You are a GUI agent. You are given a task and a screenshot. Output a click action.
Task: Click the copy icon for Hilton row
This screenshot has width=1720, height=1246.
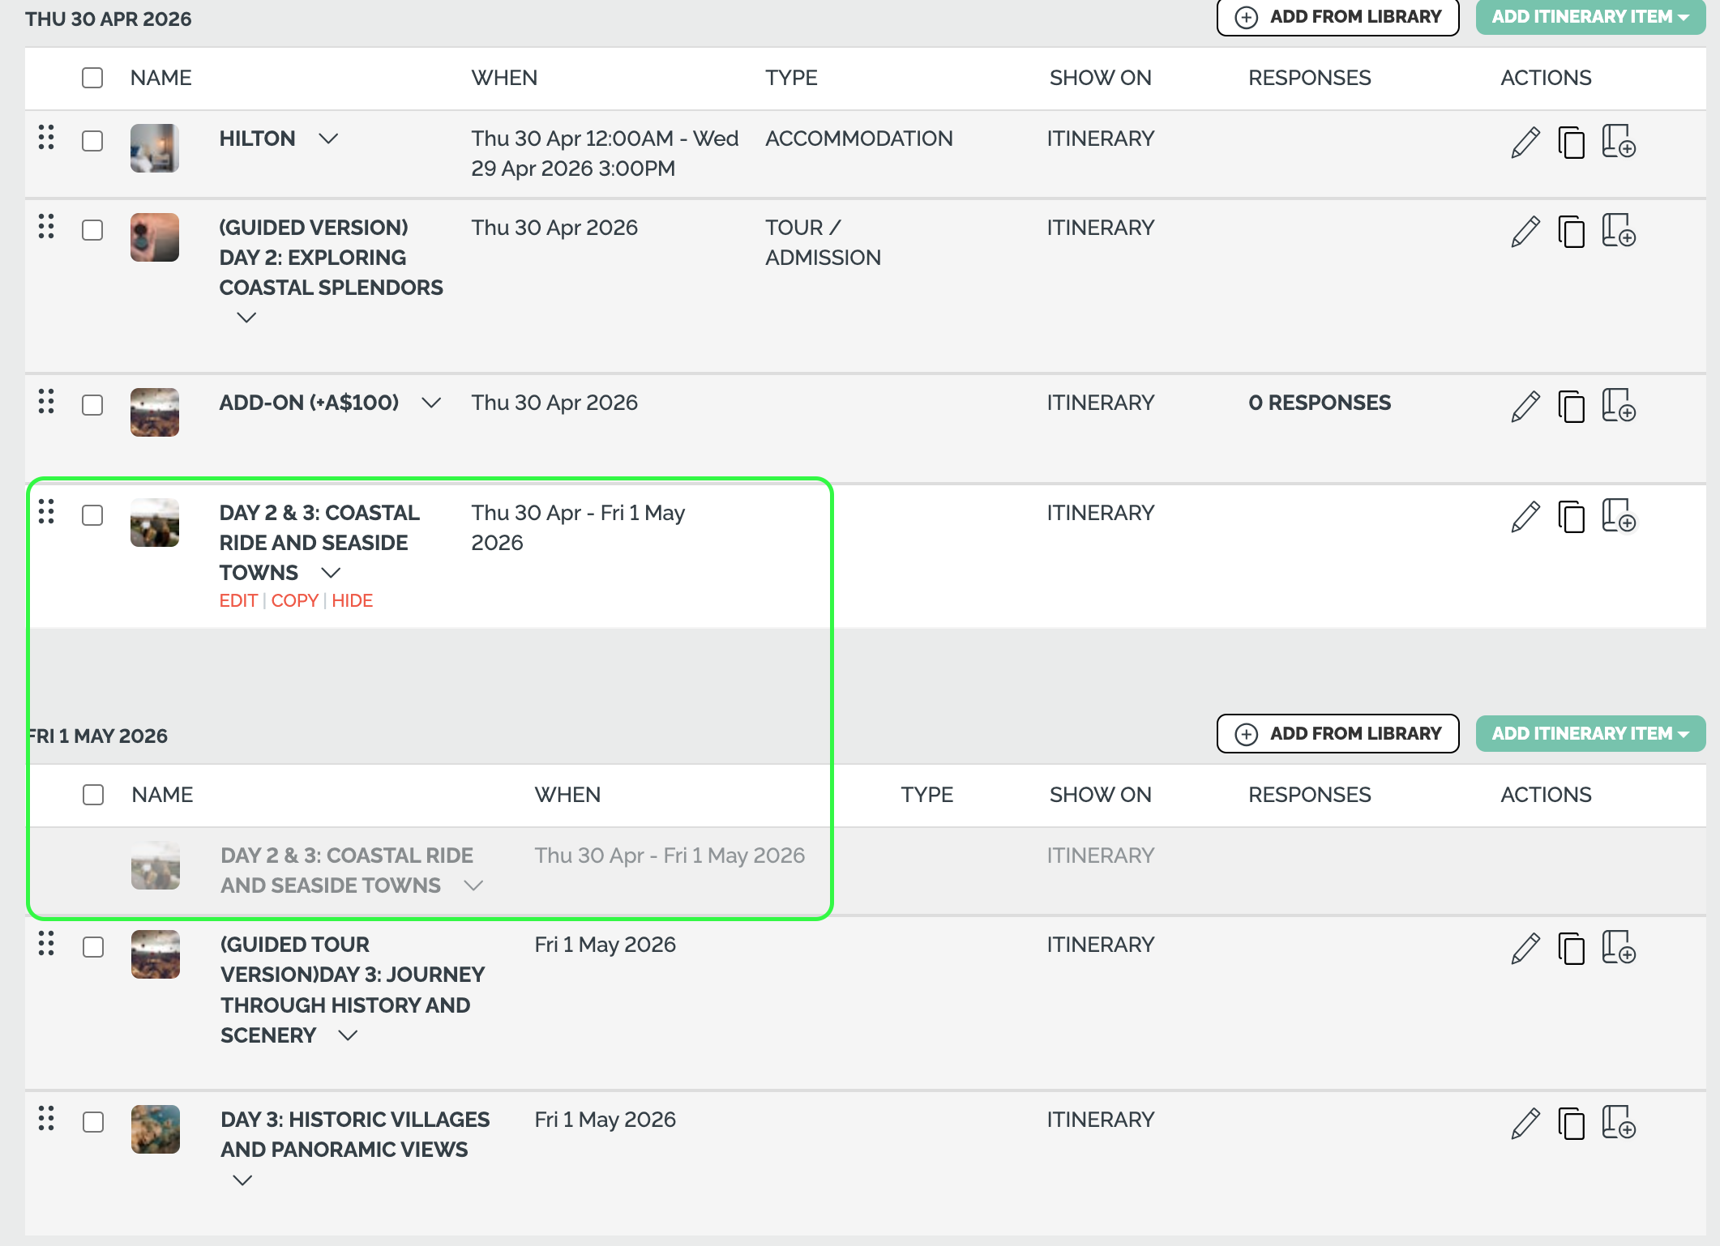1571,143
